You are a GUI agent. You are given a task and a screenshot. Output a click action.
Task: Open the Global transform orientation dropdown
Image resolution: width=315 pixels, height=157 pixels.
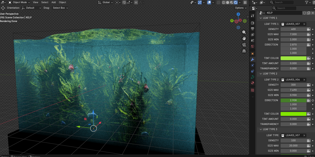(x=106, y=2)
